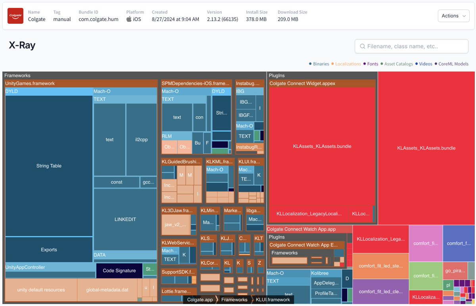Click the SPMDependencies-iOS framework header
This screenshot has height=306, width=476.
tap(196, 83)
